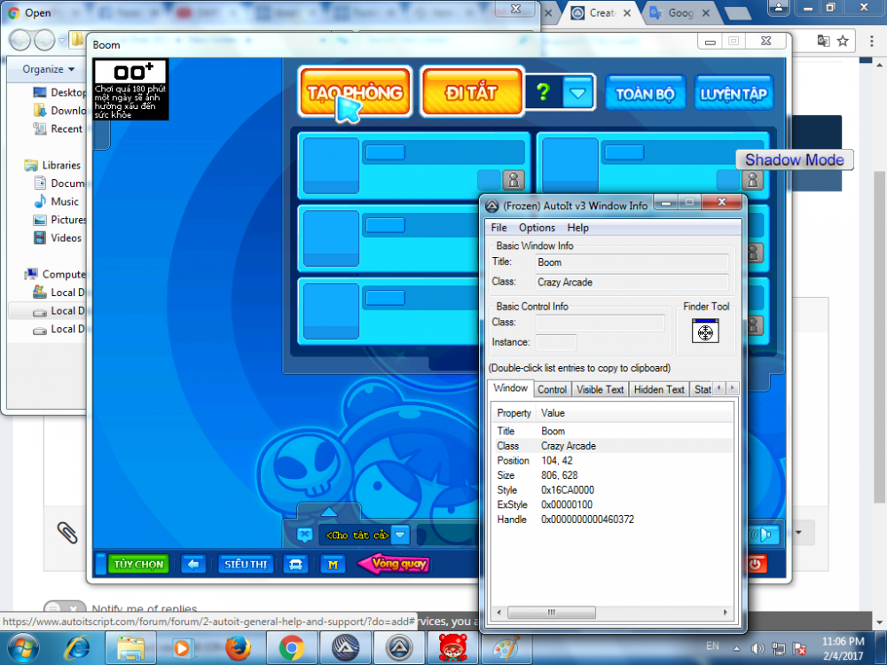Switch to the Control tab in AutoIt
887x665 pixels.
[x=552, y=388]
